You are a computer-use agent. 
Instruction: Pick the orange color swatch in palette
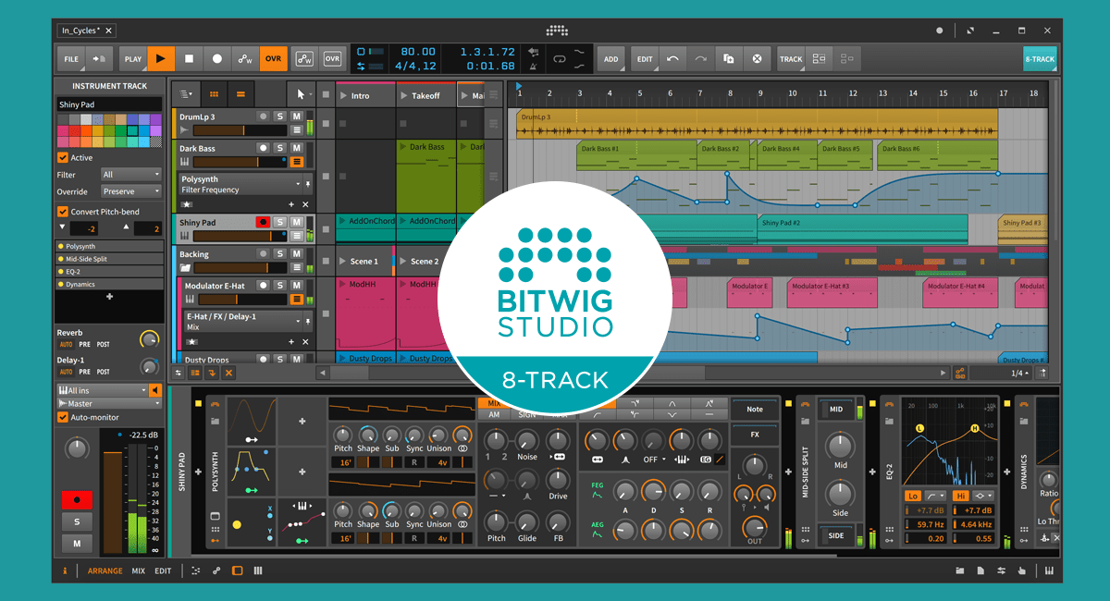pos(86,131)
